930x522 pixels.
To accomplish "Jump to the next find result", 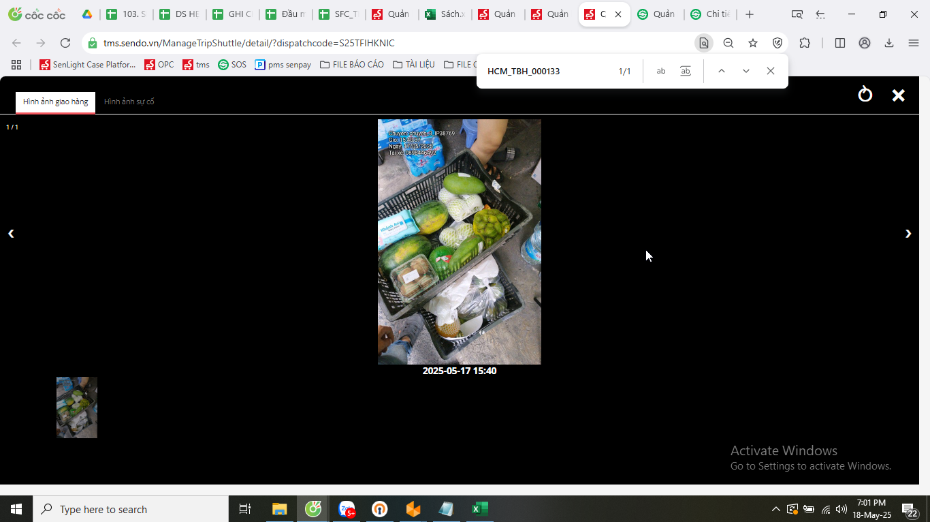I will point(746,71).
